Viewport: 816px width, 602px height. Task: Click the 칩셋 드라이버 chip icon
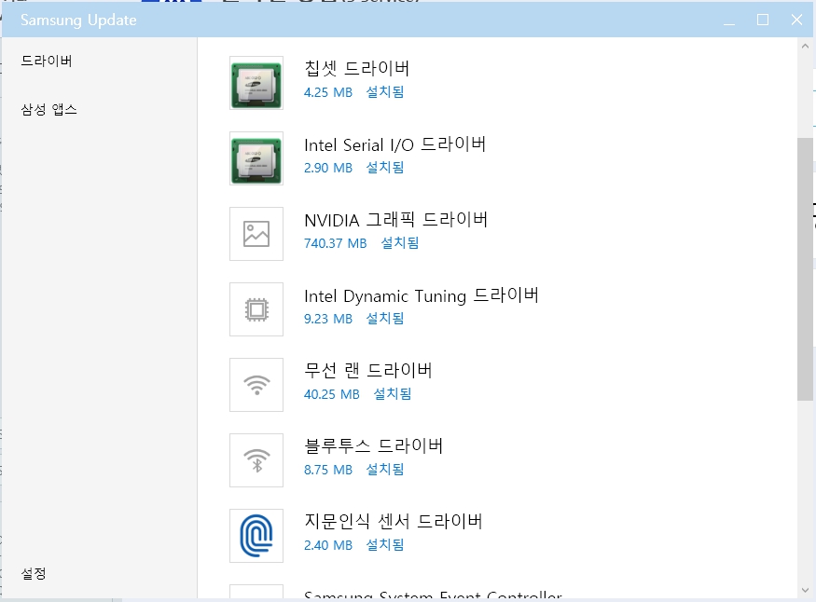point(256,83)
